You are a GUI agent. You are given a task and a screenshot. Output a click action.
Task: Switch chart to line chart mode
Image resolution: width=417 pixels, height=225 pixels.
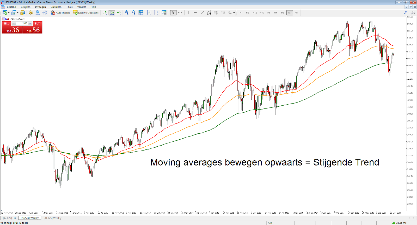tap(119, 12)
